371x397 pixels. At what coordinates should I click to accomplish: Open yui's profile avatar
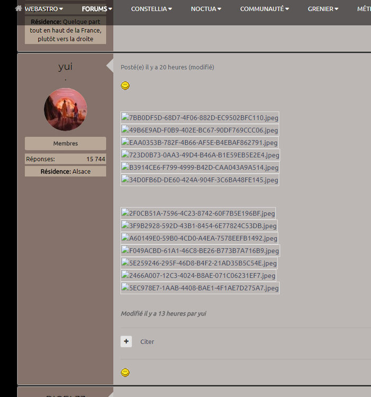(x=66, y=110)
